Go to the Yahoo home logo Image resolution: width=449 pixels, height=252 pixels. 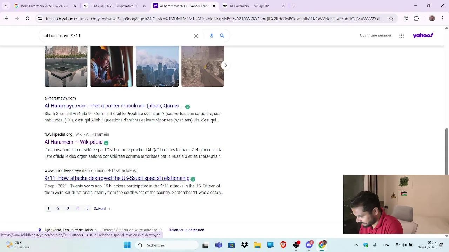[x=423, y=35]
